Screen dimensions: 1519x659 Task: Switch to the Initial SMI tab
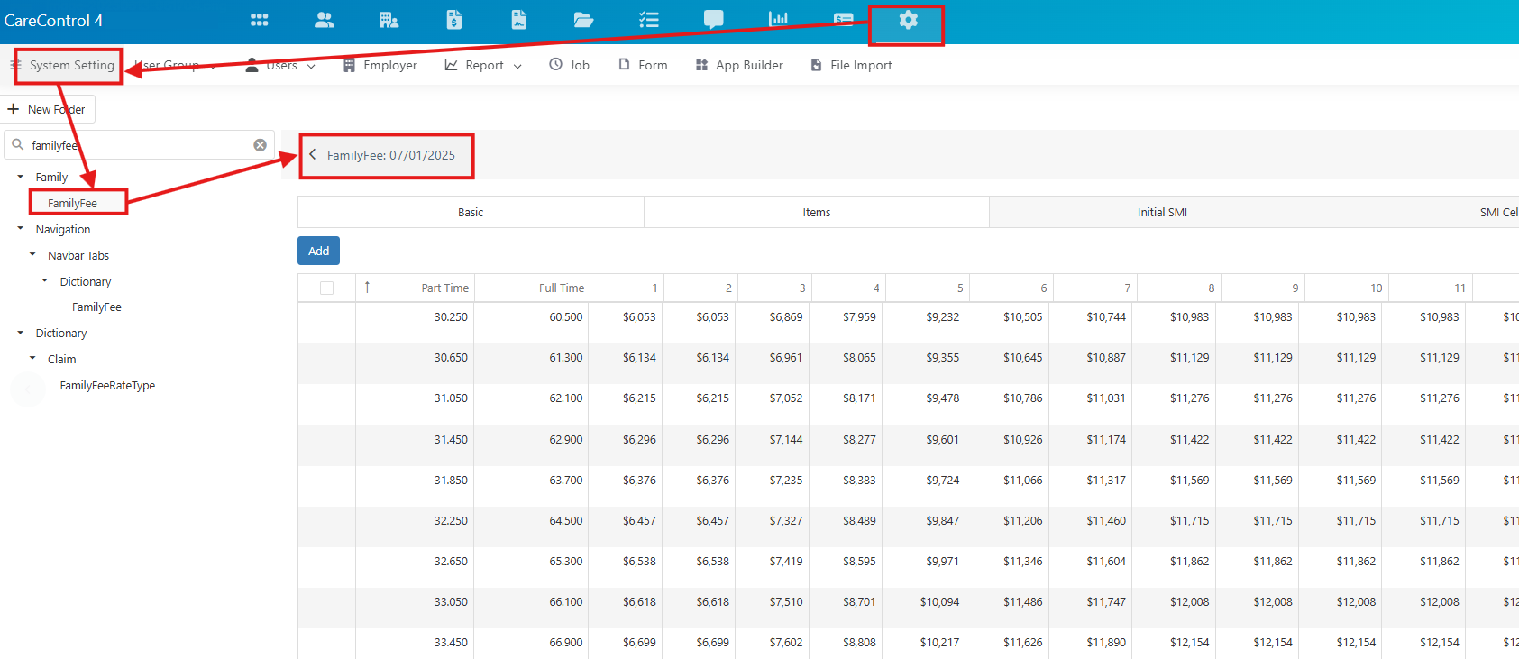[x=1162, y=212]
